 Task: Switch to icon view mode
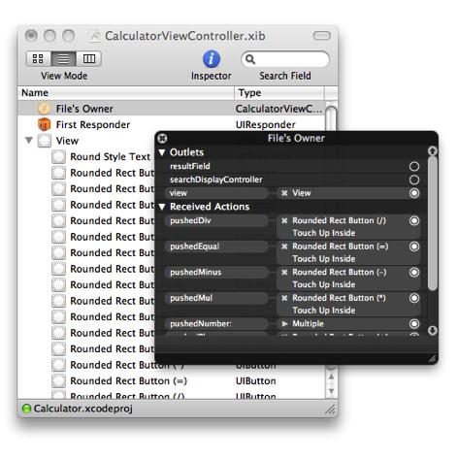(38, 58)
